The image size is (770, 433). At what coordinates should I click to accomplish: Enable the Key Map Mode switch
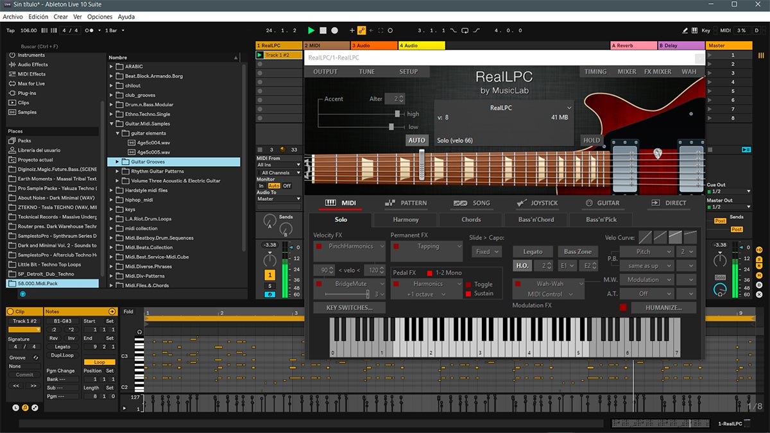pyautogui.click(x=706, y=30)
